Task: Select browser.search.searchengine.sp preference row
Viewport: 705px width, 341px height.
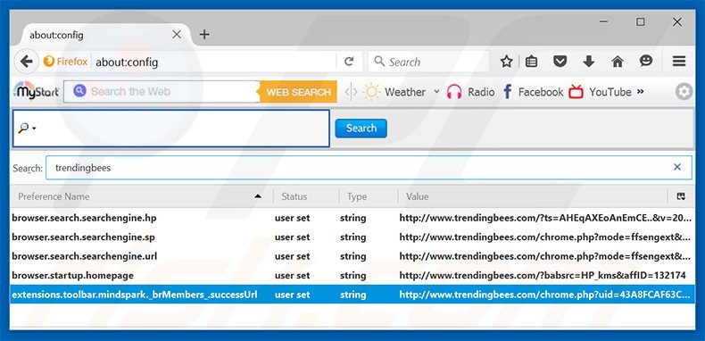Action: 352,237
